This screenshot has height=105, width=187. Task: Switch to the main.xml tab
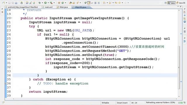47,7
